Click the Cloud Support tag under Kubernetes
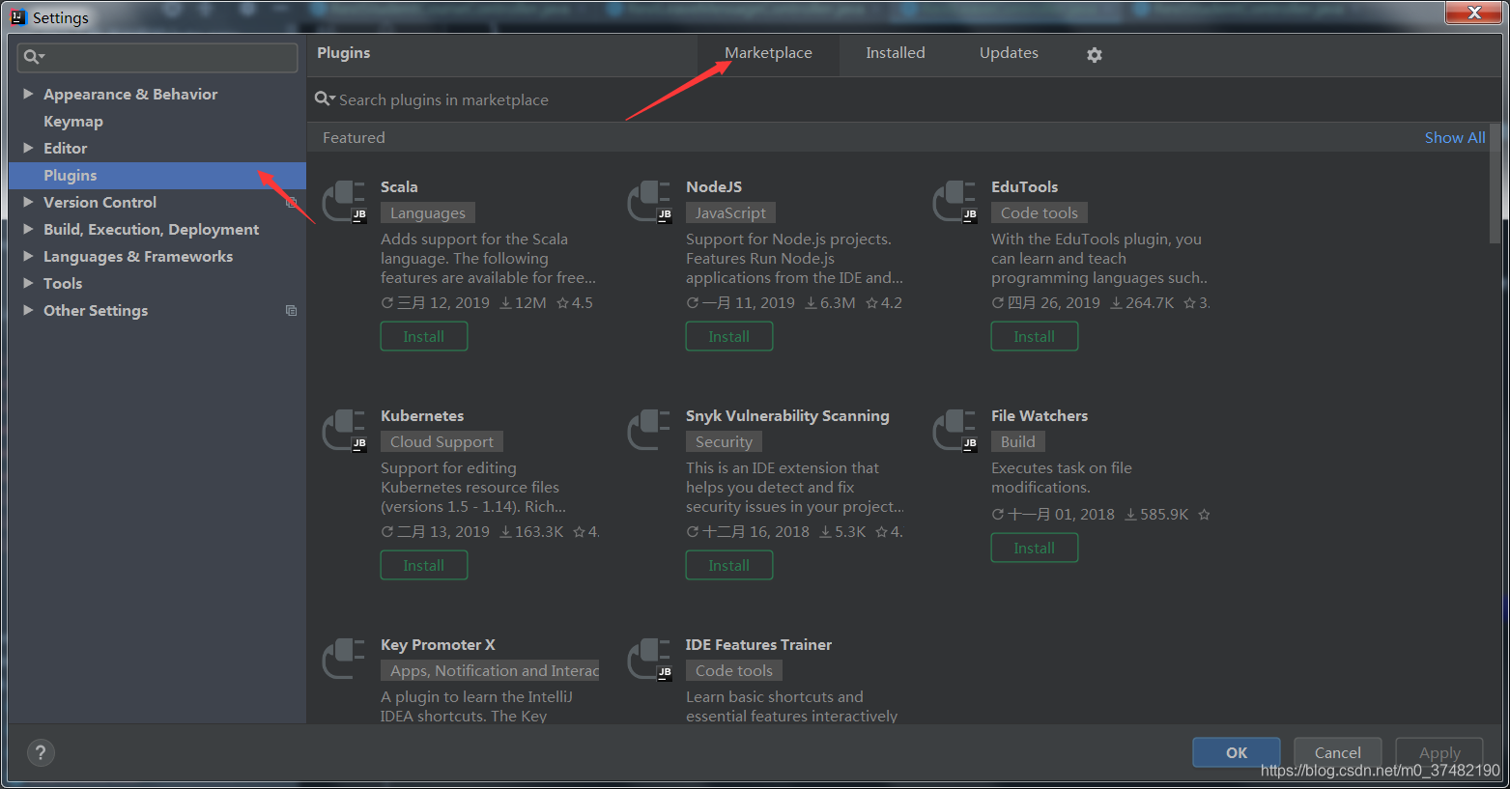Screen dimensions: 1510x789 (x=442, y=441)
